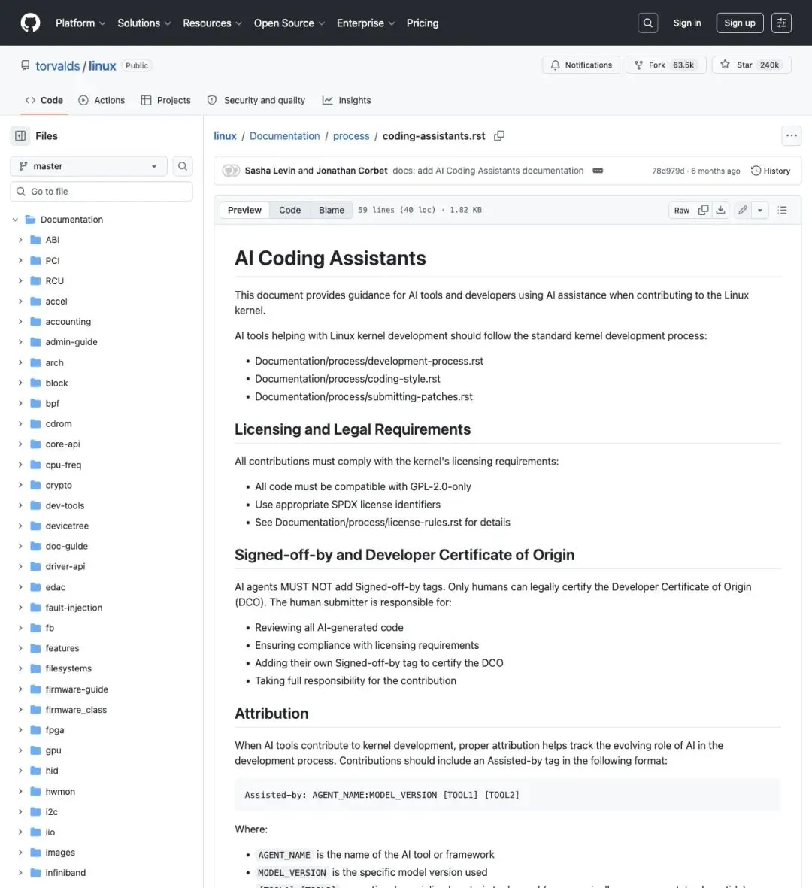
Task: Open the torvalds user link
Action: 58,65
